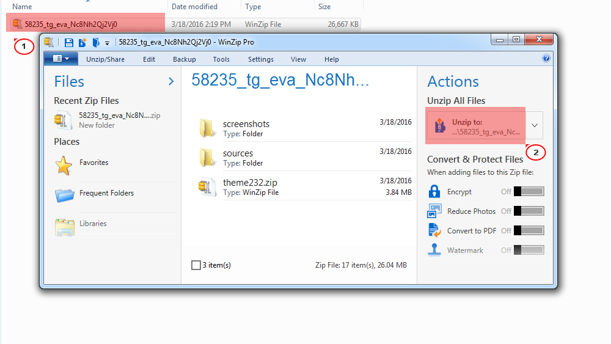Click the Unzip to button
Viewport: 611px width, 344px height.
click(476, 125)
